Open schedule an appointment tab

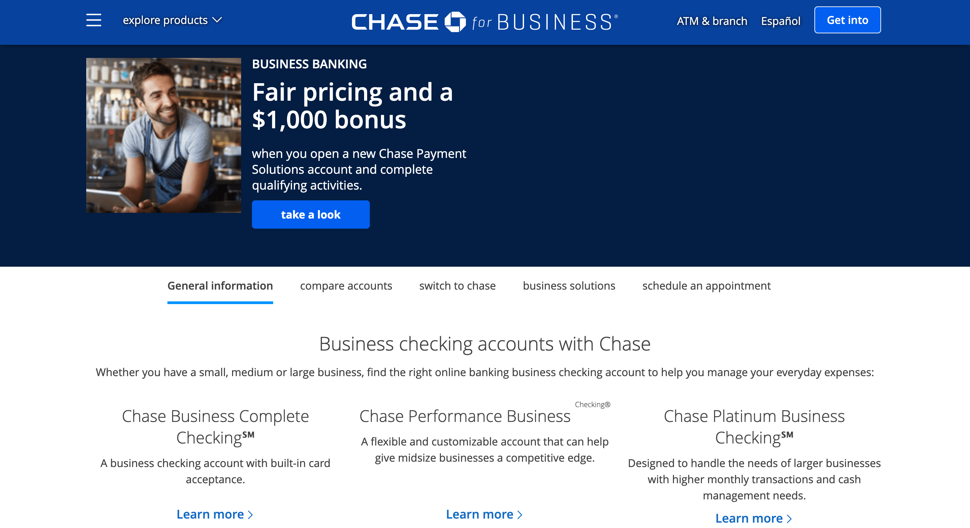706,286
